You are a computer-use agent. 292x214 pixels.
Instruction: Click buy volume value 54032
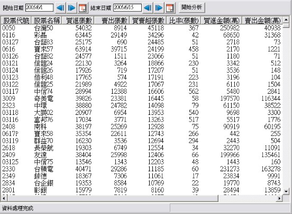click(84, 28)
